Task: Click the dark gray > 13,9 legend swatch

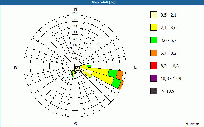Action: [x=154, y=91]
